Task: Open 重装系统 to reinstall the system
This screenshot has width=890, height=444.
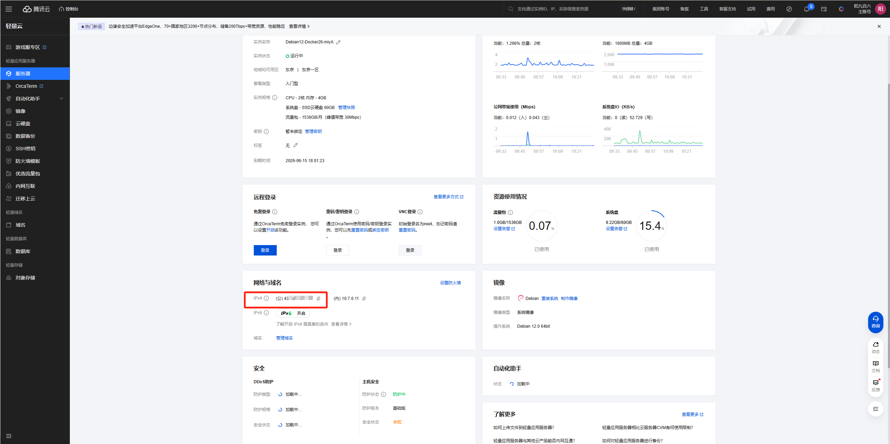Action: [x=549, y=298]
